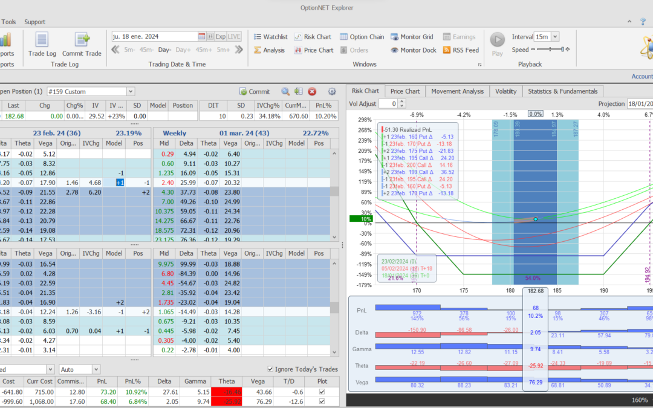
Task: Open position settings gear icon
Action: point(331,91)
